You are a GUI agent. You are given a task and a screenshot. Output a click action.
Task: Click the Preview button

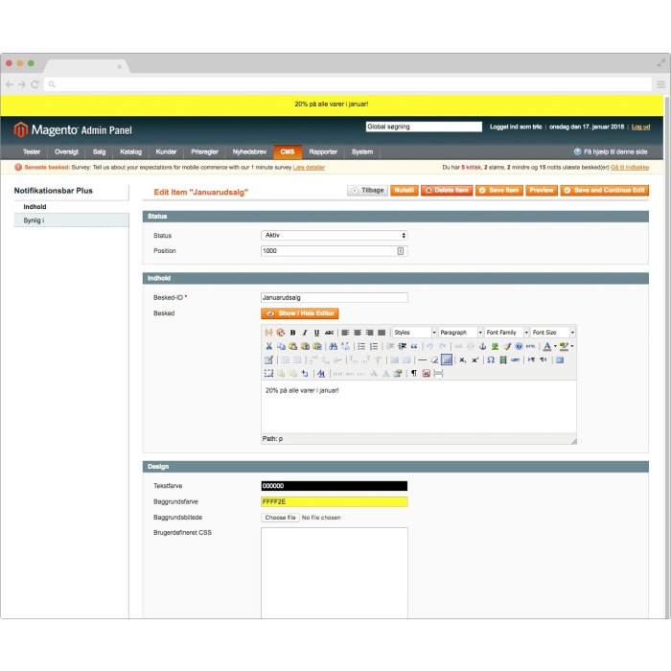coord(542,191)
